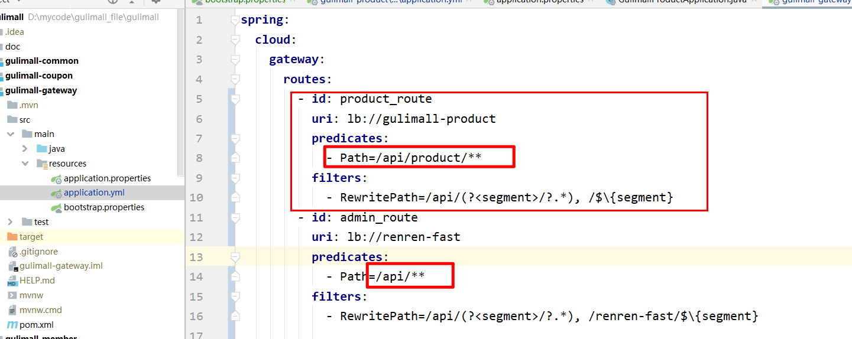Collapse the resources folder chevron
The image size is (852, 339).
click(25, 164)
